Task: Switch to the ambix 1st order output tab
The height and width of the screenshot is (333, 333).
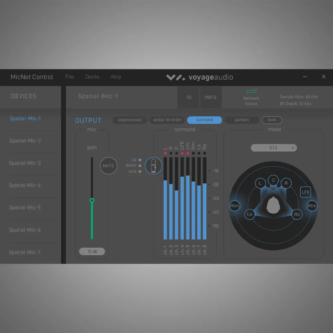Action: [167, 120]
